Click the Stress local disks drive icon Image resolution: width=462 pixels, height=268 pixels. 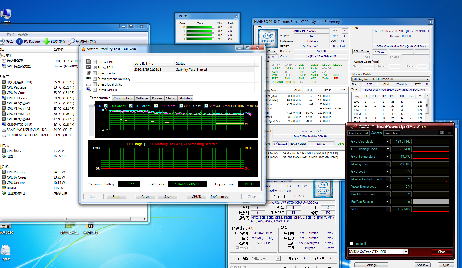click(x=89, y=84)
